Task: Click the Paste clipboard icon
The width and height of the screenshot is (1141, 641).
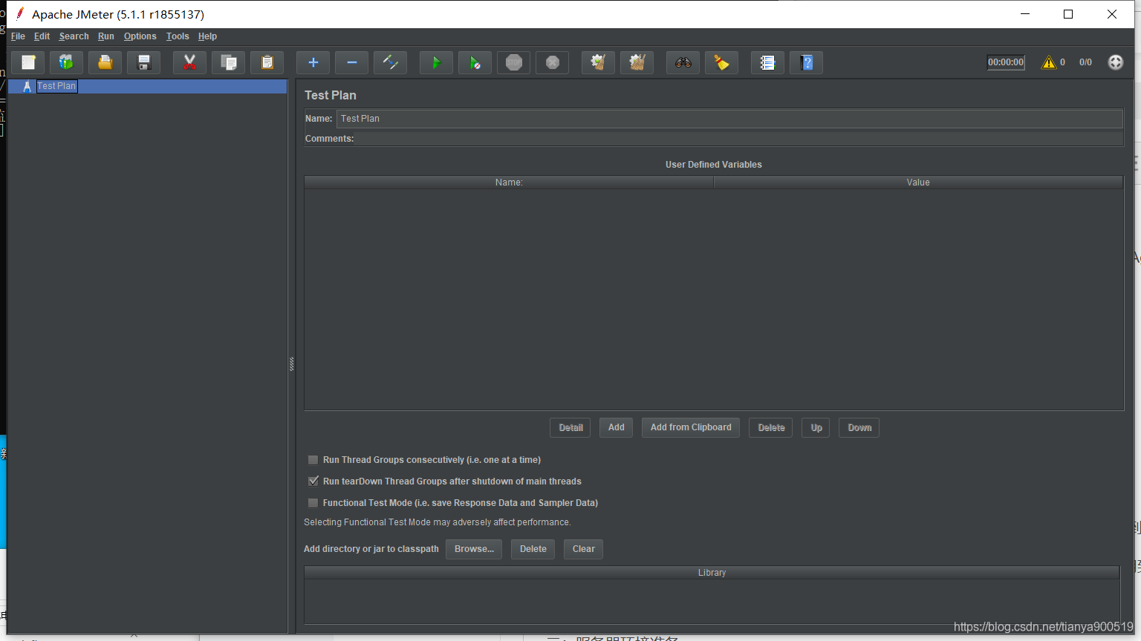Action: coord(267,62)
